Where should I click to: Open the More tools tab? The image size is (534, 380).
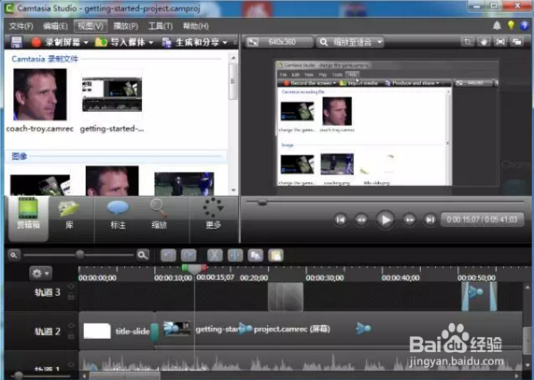pos(213,215)
